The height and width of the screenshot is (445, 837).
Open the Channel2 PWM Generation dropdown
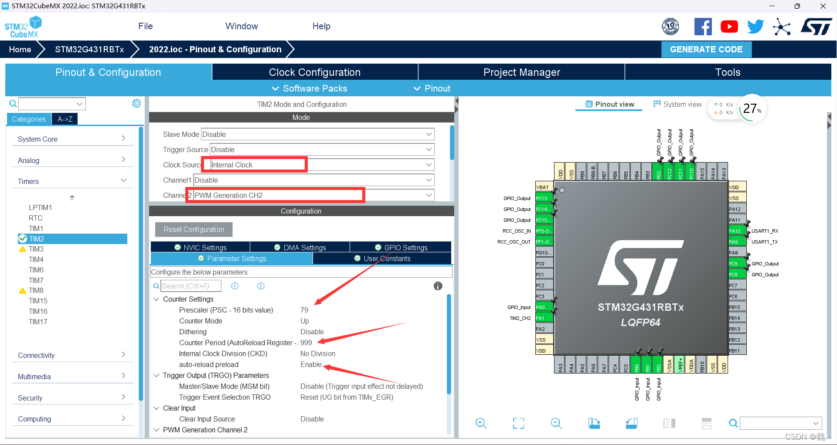pyautogui.click(x=314, y=195)
